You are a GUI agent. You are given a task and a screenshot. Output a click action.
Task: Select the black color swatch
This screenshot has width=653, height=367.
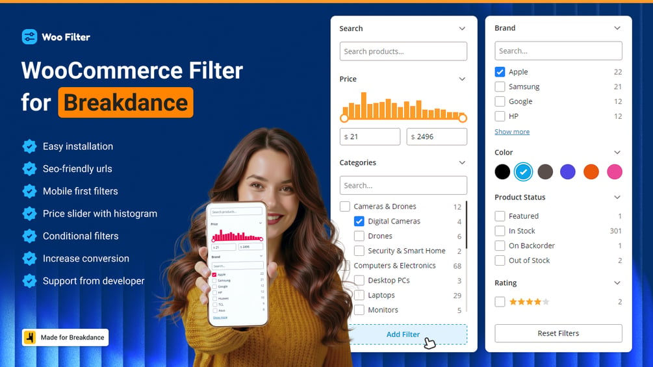[502, 172]
